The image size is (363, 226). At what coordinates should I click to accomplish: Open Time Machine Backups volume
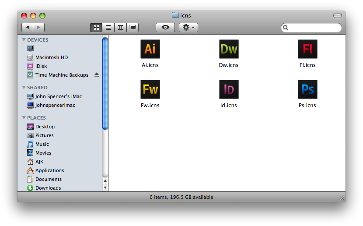[58, 75]
